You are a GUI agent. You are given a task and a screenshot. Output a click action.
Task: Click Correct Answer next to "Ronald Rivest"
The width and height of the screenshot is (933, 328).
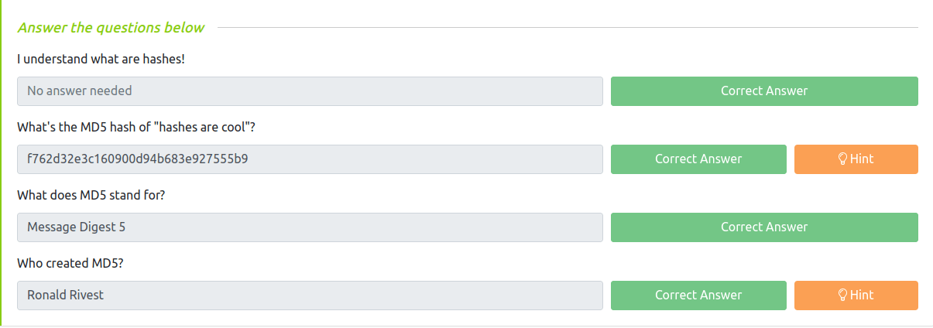698,296
